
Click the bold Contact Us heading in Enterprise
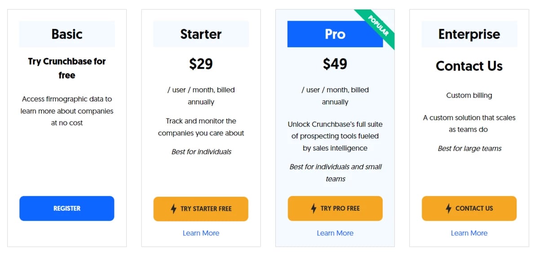469,66
